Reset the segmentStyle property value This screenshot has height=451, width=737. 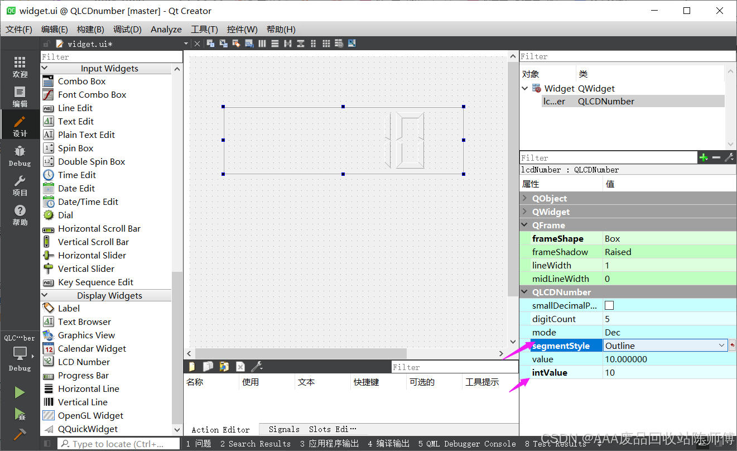tap(733, 346)
